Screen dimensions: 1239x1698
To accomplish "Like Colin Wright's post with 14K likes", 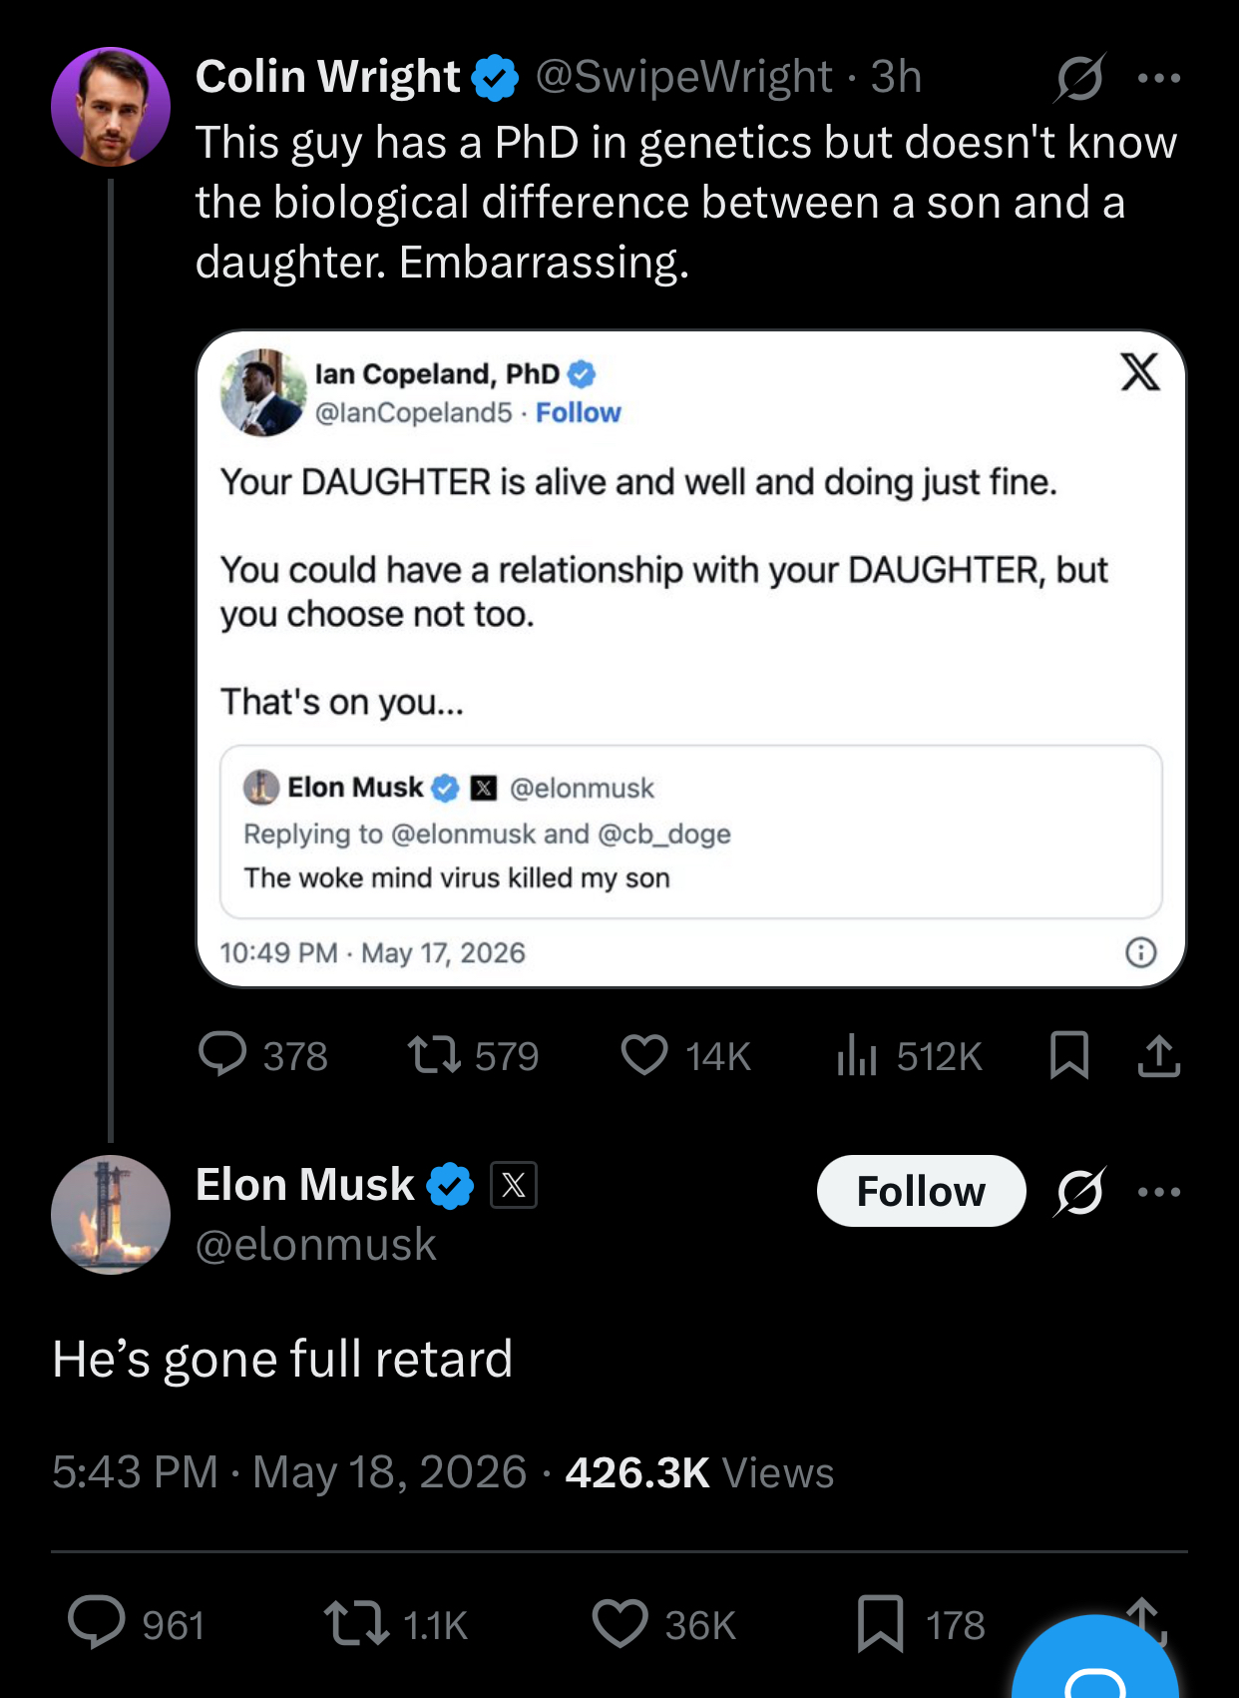I will point(685,1055).
